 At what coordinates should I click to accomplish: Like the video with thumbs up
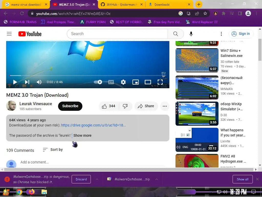click(109, 106)
